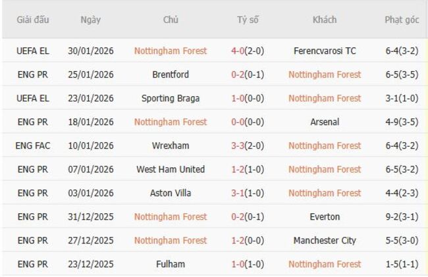The width and height of the screenshot is (428, 277).
Task: Select the Aston Villa team name
Action: 171,193
